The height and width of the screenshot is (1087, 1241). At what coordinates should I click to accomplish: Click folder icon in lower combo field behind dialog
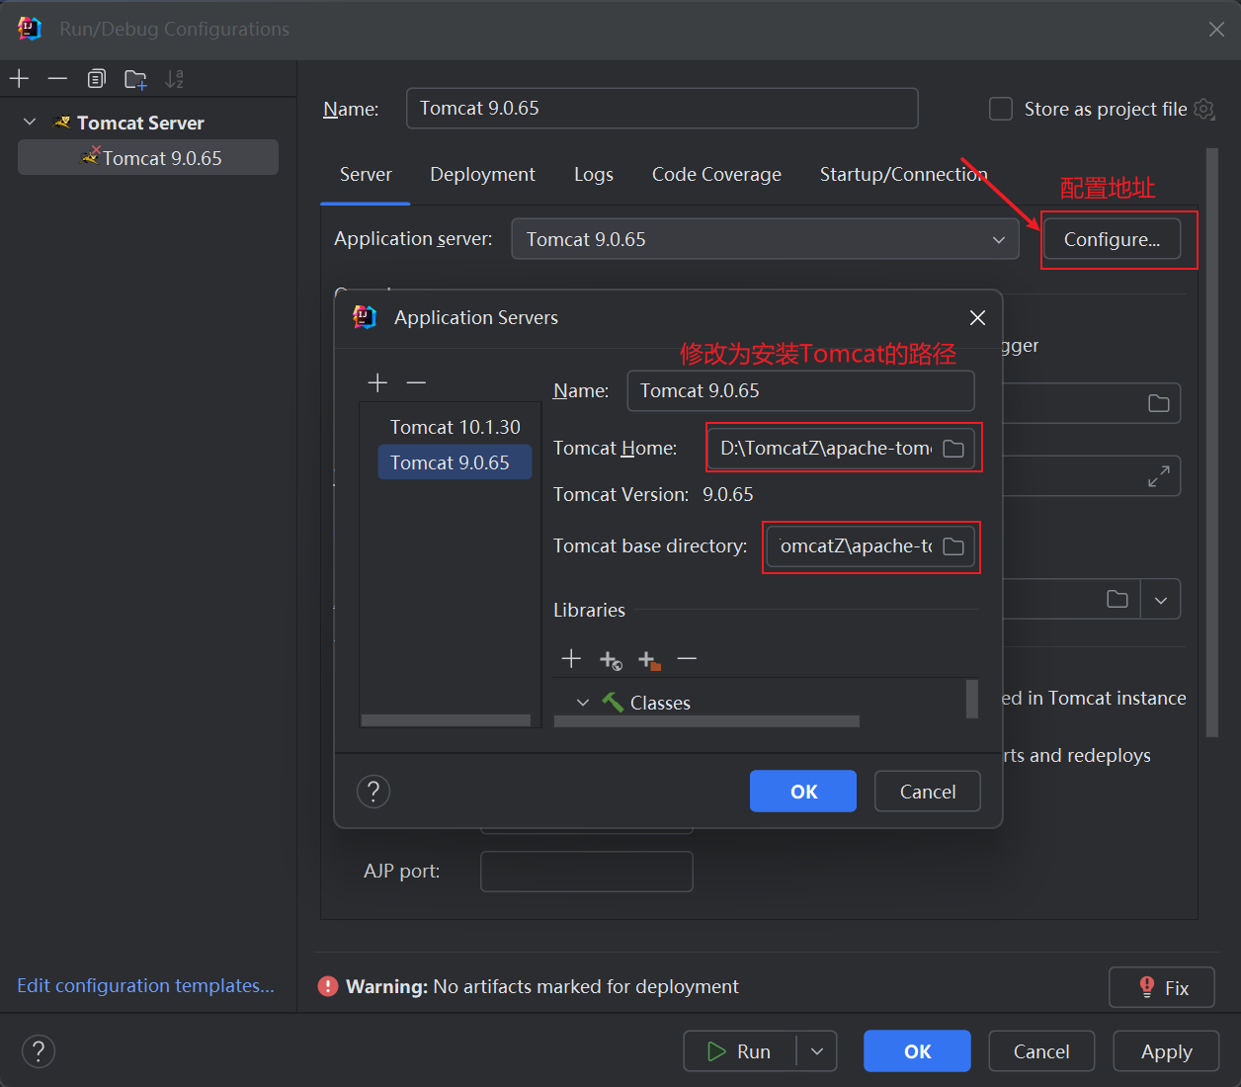[x=1117, y=599]
